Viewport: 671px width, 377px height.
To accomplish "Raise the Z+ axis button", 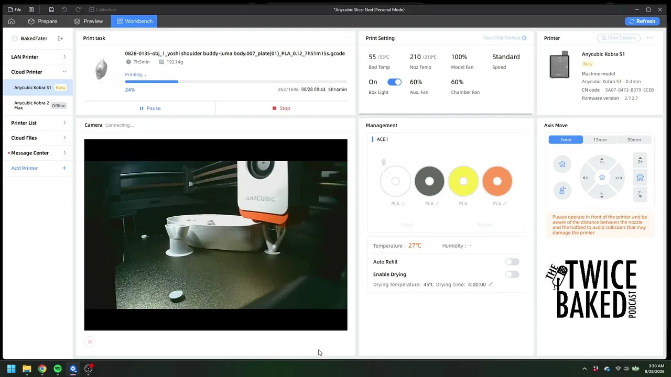I will pos(640,161).
